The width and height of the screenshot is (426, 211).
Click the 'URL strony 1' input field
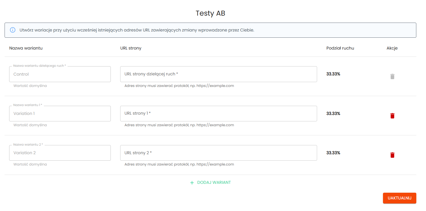click(218, 114)
